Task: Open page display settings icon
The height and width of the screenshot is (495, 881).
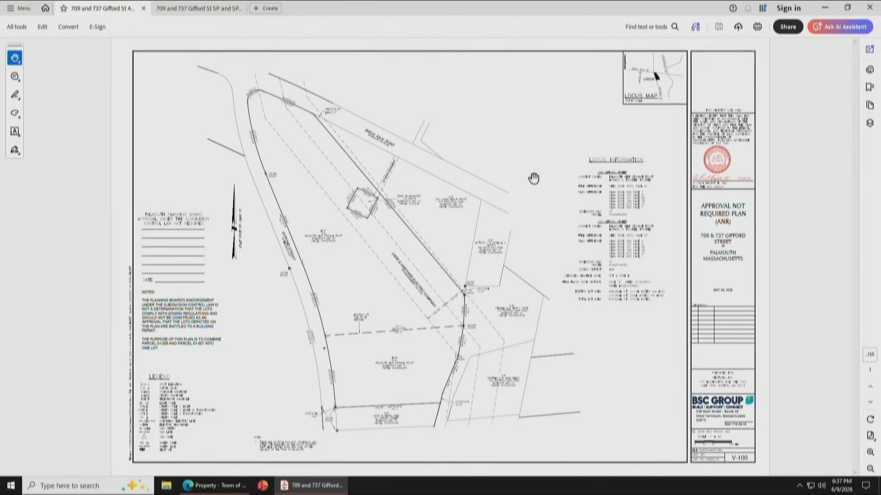Action: [870, 435]
